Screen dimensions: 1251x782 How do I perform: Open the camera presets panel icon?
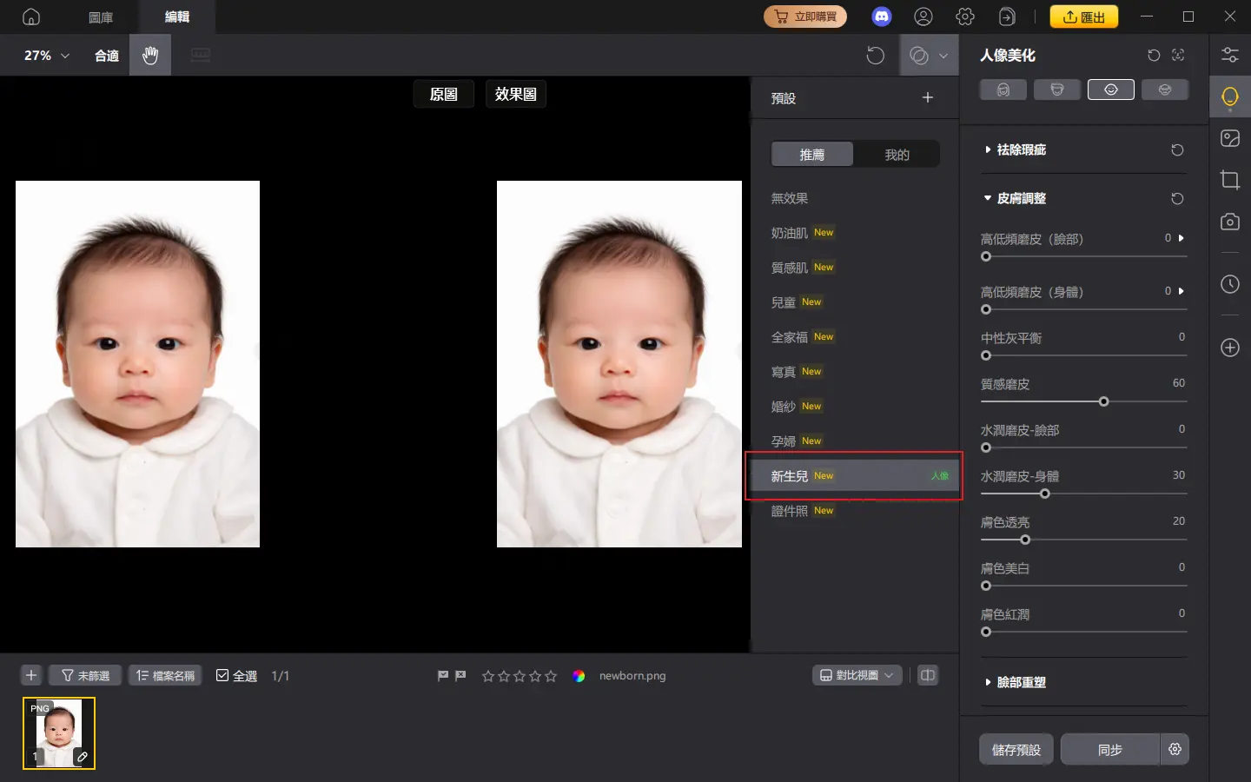pyautogui.click(x=1230, y=222)
